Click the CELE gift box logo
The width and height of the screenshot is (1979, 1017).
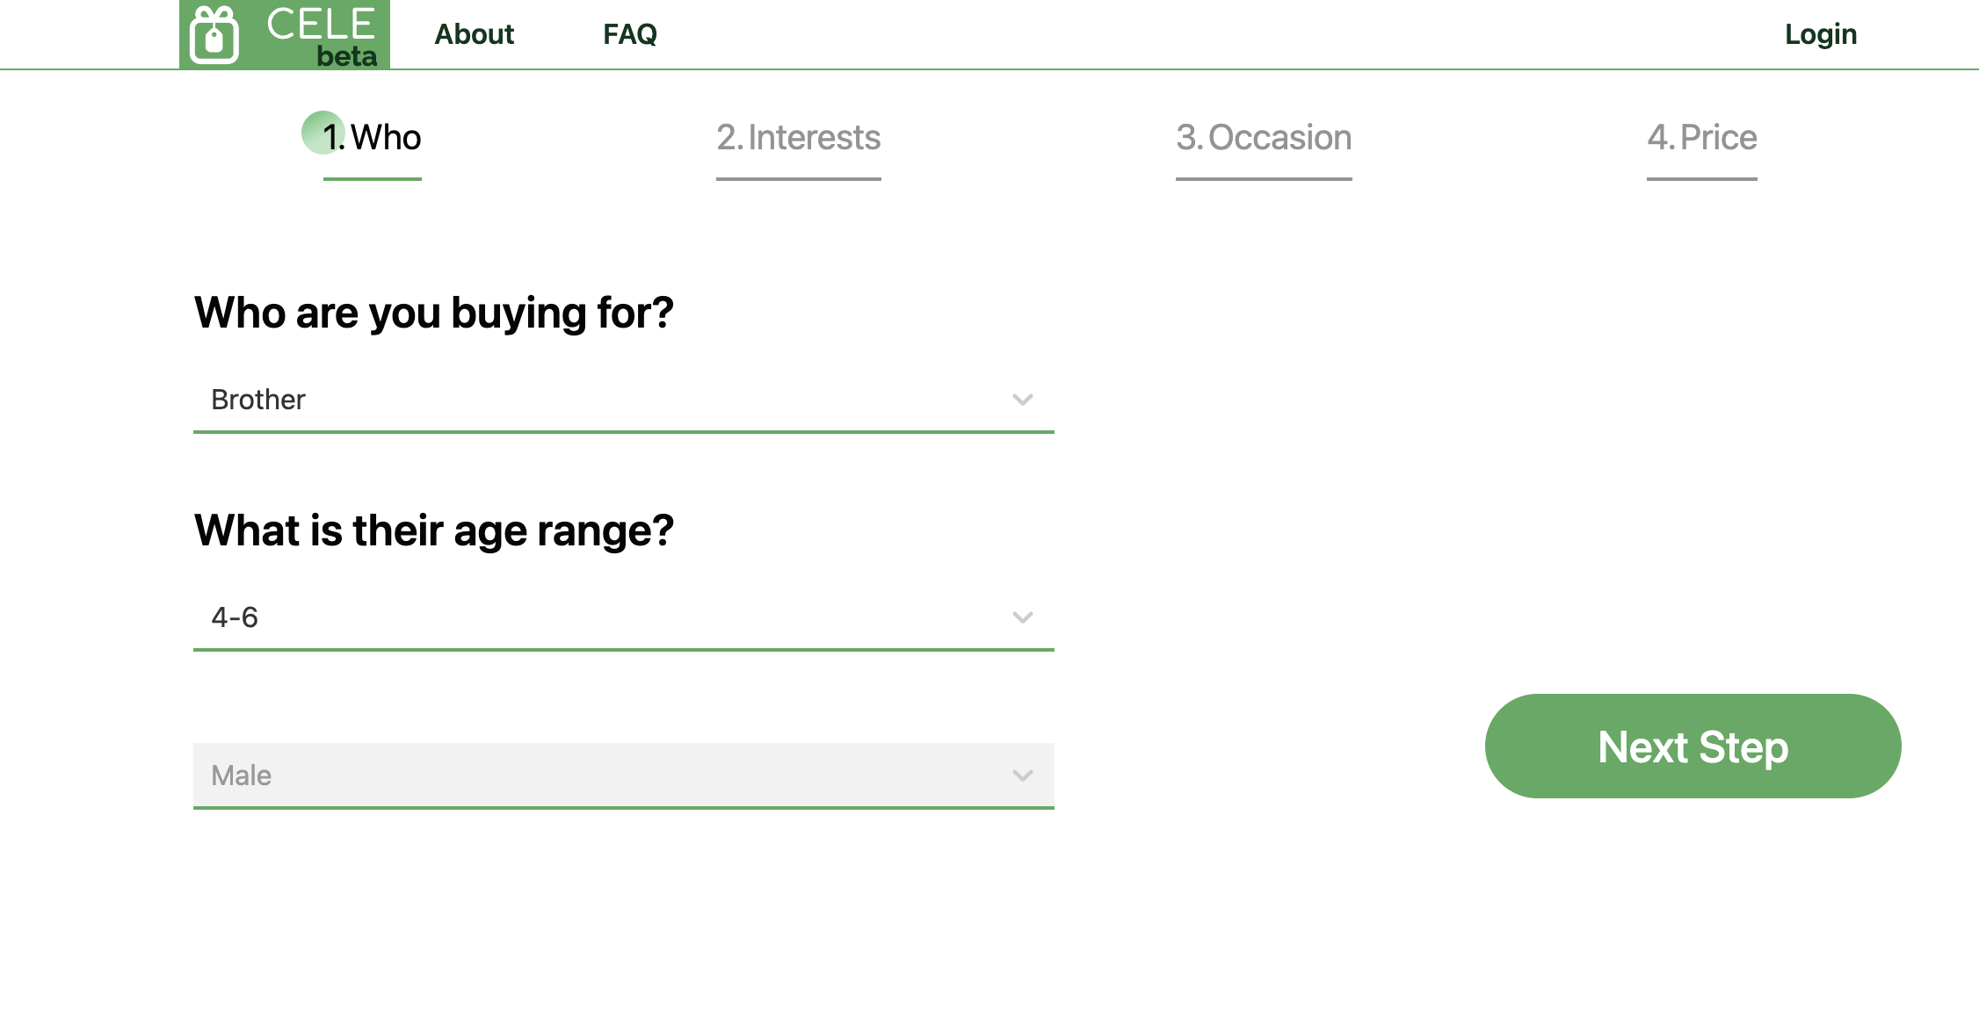coord(214,33)
